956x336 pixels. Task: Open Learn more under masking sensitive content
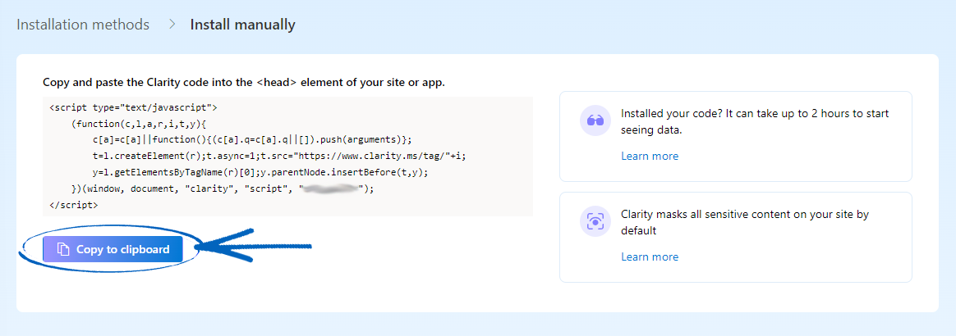click(x=650, y=257)
